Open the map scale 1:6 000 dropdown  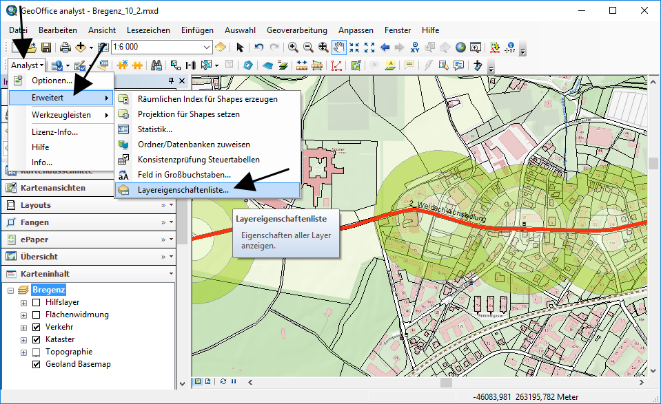coord(207,47)
